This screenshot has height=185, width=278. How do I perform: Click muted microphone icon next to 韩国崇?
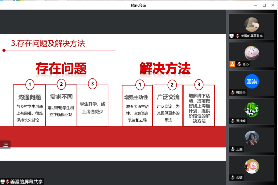coord(233,92)
